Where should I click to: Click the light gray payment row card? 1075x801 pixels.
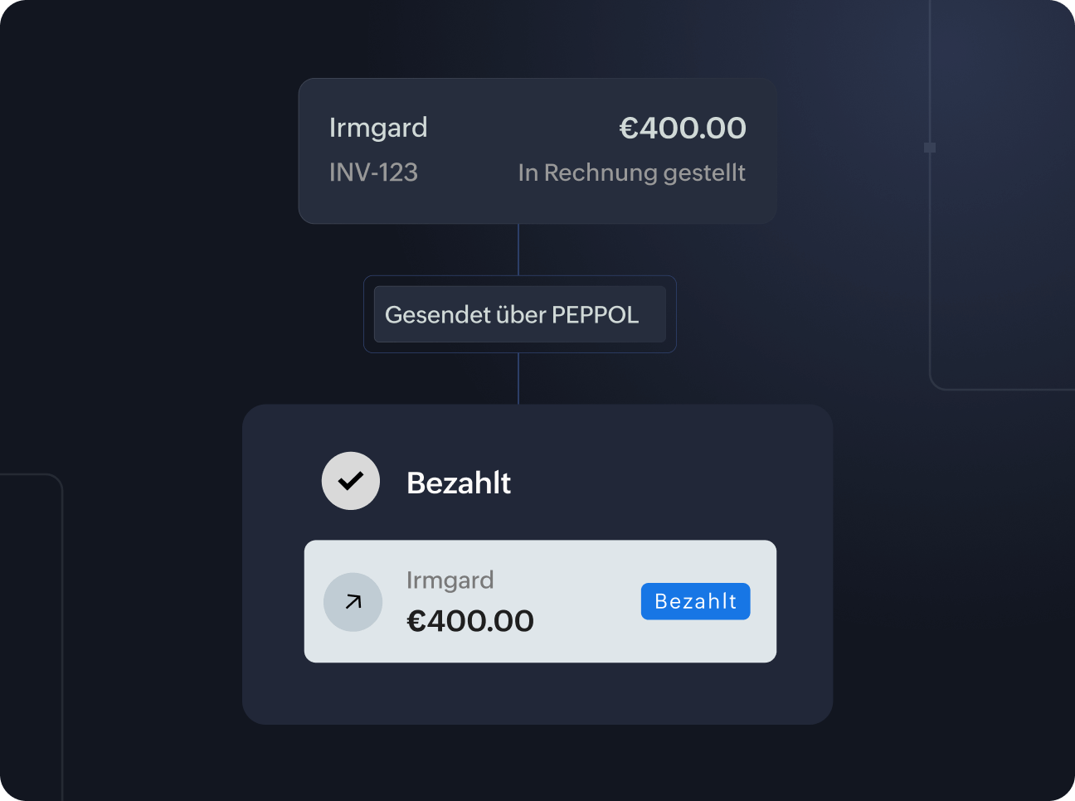(x=581, y=638)
